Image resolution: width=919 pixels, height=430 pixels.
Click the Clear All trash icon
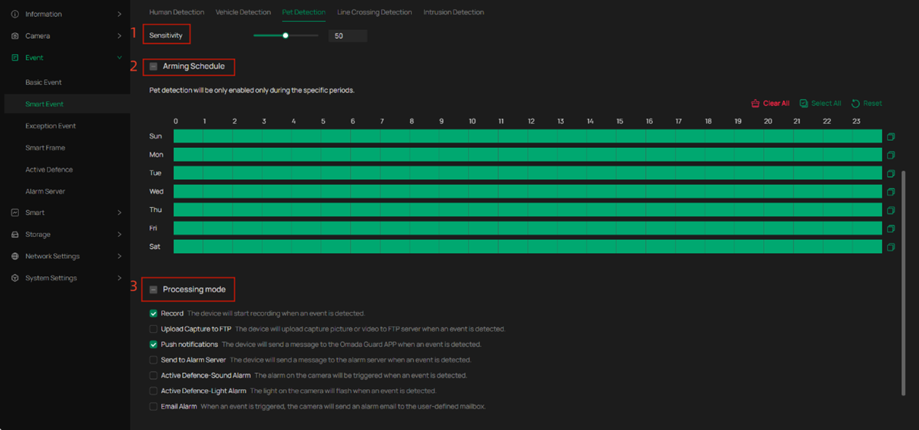pos(755,103)
